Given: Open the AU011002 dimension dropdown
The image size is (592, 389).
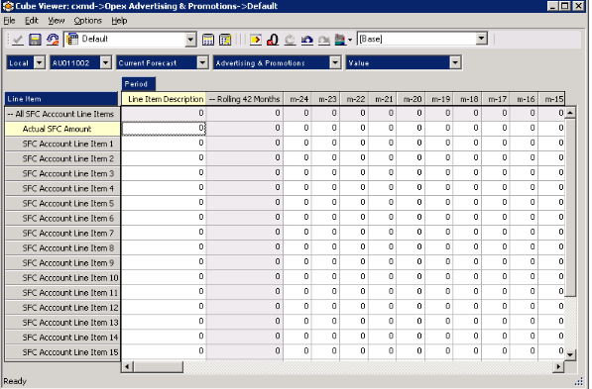Looking at the screenshot, I should click(x=106, y=63).
